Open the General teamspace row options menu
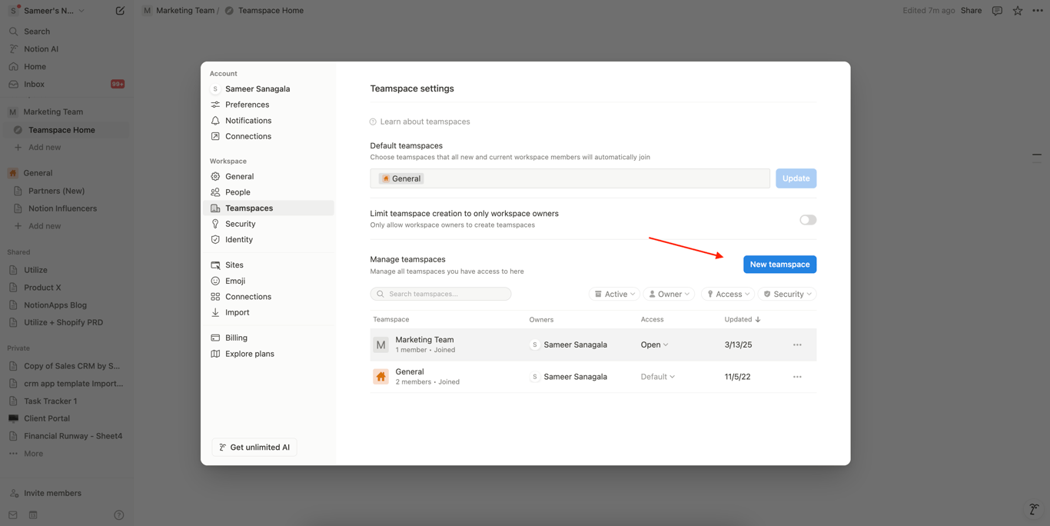The height and width of the screenshot is (526, 1050). (797, 377)
